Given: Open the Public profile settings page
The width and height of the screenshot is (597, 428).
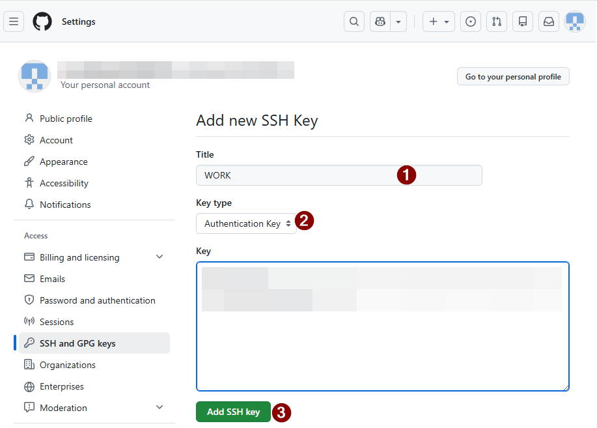Looking at the screenshot, I should coord(66,119).
